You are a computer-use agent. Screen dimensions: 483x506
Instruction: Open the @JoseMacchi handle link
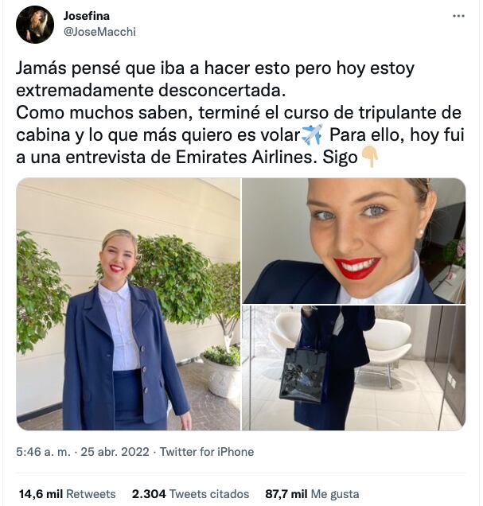(x=99, y=32)
